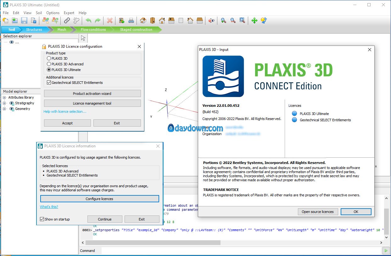The width and height of the screenshot is (391, 256).
Task: Click Configure licences button
Action: (99, 199)
